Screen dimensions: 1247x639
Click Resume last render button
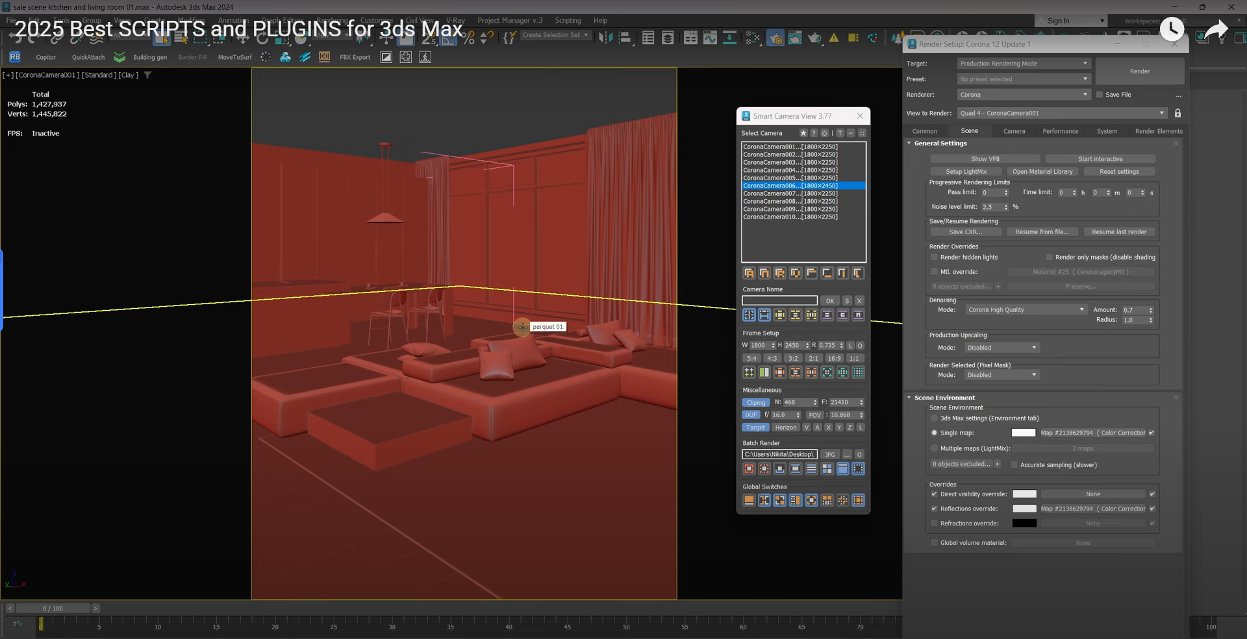tap(1119, 232)
